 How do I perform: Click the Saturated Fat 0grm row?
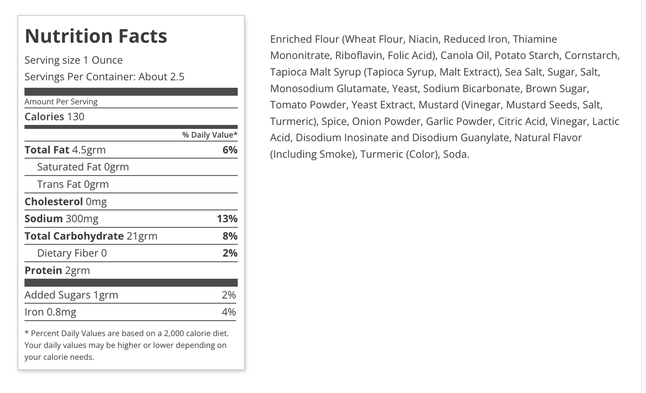pos(83,167)
